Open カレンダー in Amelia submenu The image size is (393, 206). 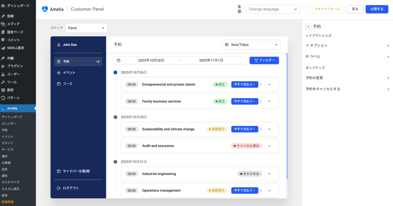(9, 124)
